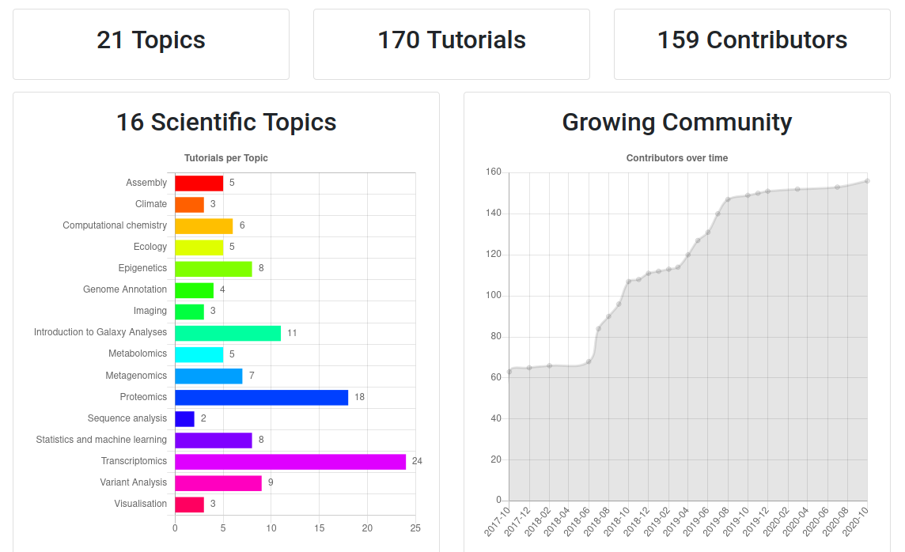Image resolution: width=905 pixels, height=552 pixels.
Task: Click the Contributors over time chart title
Action: [x=677, y=158]
